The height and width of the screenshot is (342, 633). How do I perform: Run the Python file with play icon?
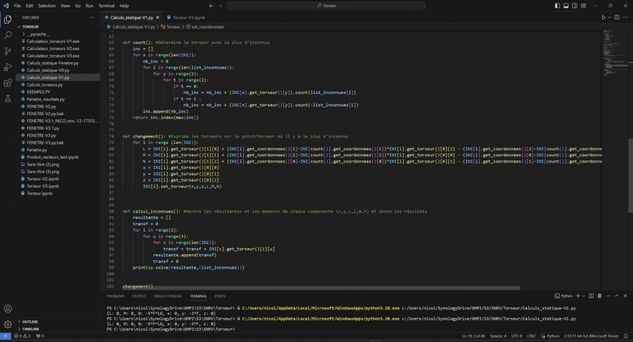click(603, 17)
